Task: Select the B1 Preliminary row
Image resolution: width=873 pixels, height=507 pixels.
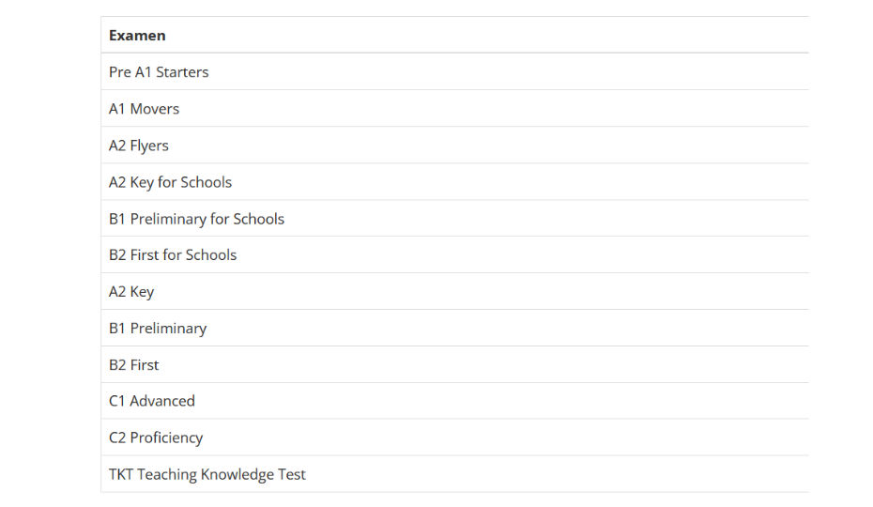Action: coord(455,329)
